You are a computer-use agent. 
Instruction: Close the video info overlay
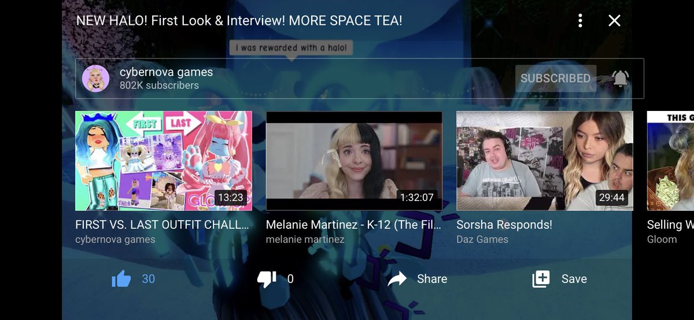tap(614, 21)
